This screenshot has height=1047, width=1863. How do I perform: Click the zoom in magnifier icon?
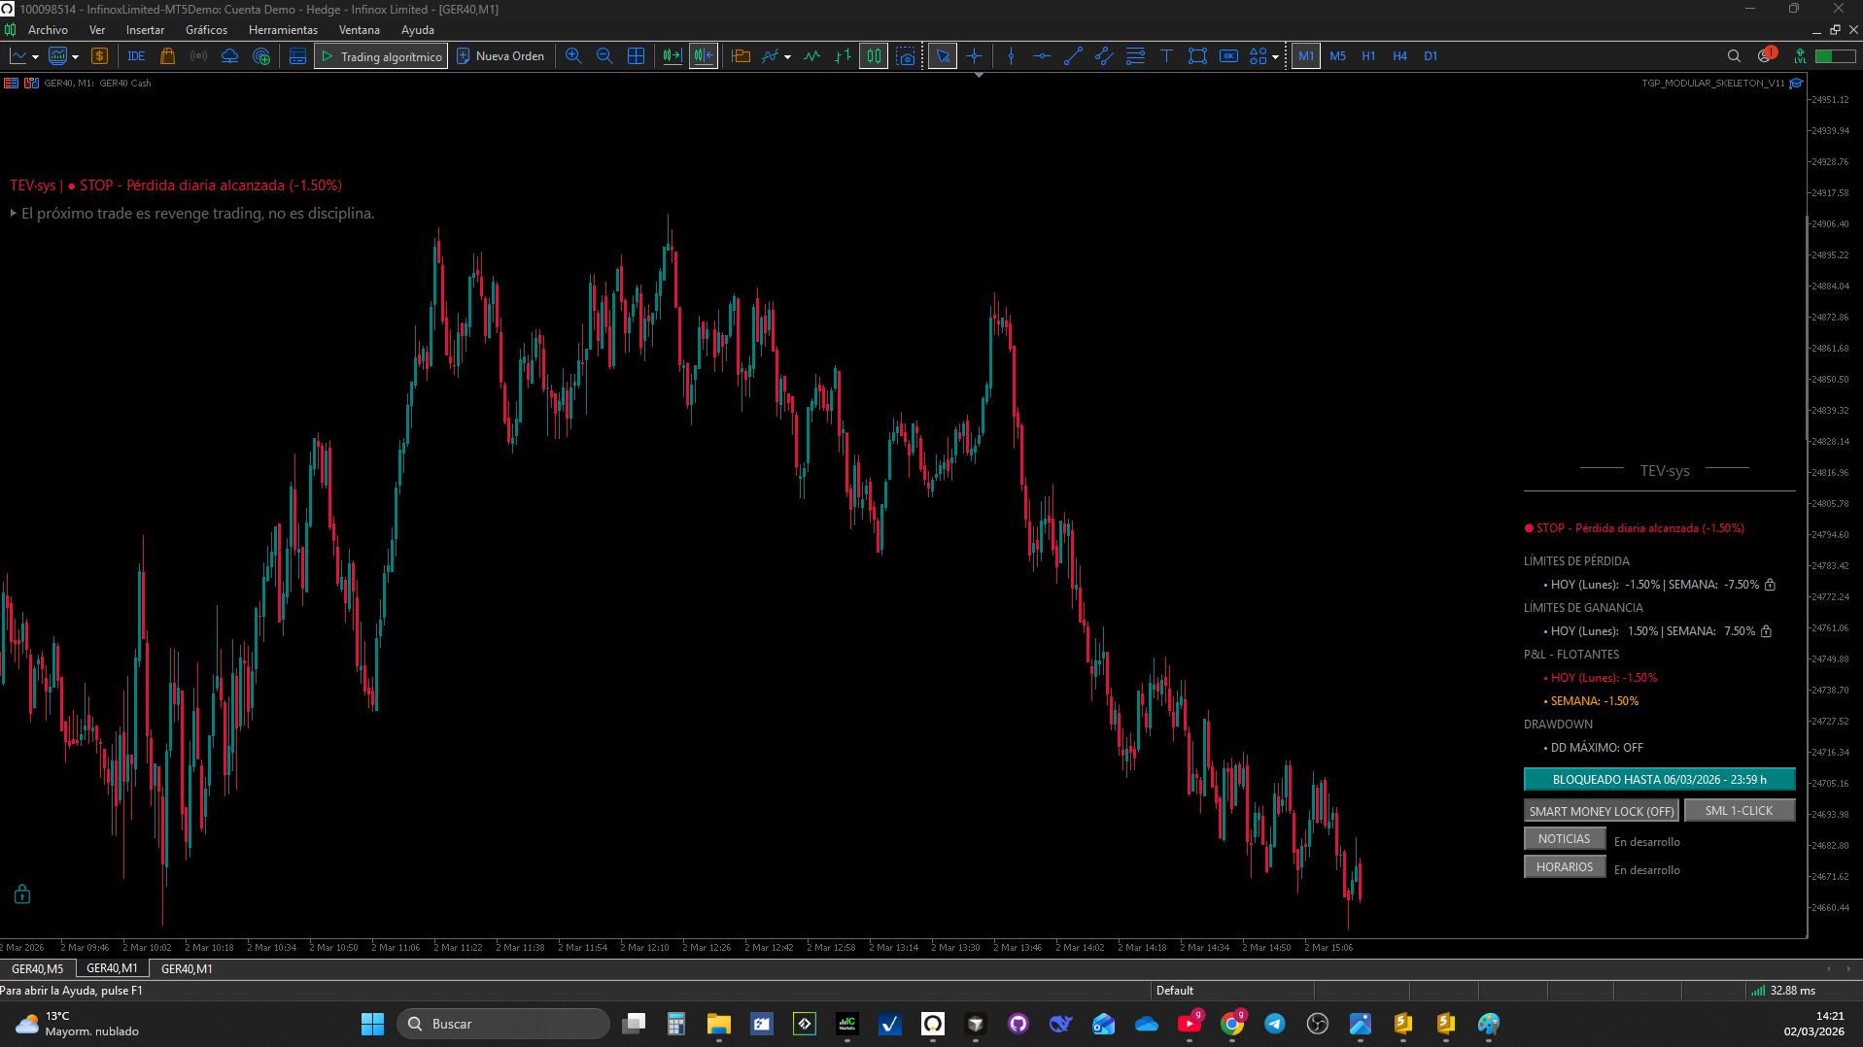573,56
